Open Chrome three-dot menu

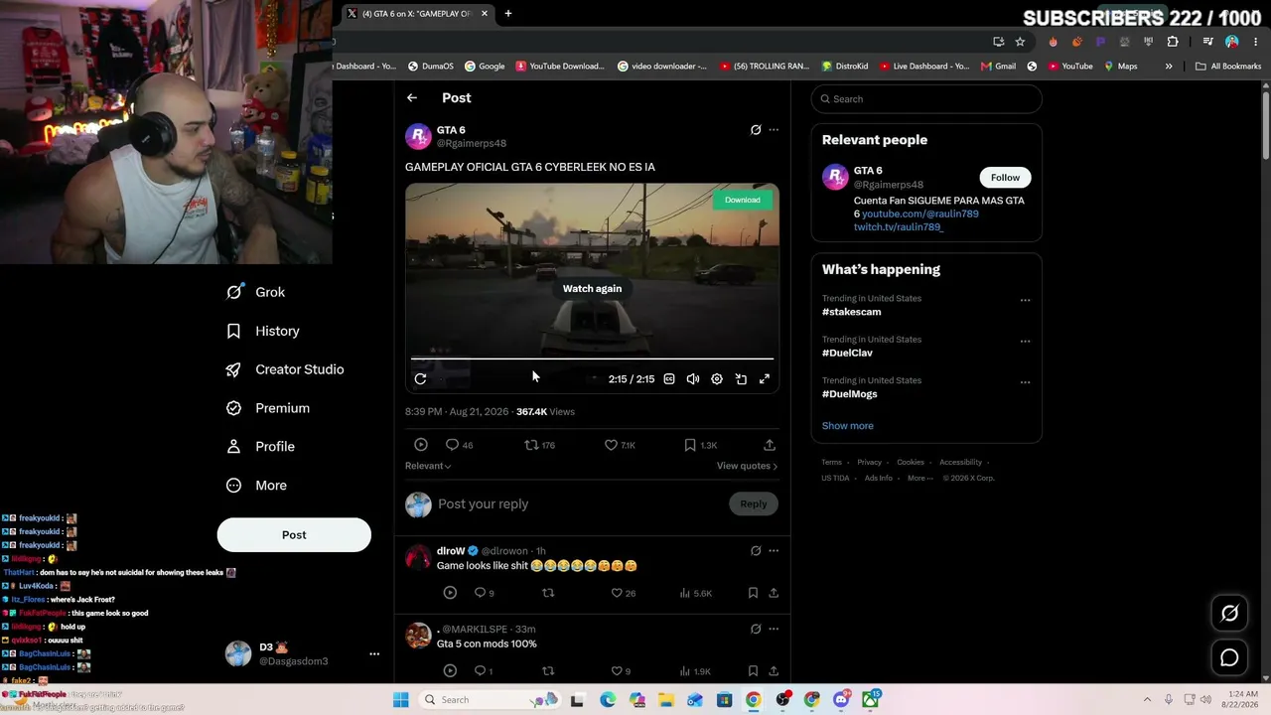pyautogui.click(x=1256, y=42)
